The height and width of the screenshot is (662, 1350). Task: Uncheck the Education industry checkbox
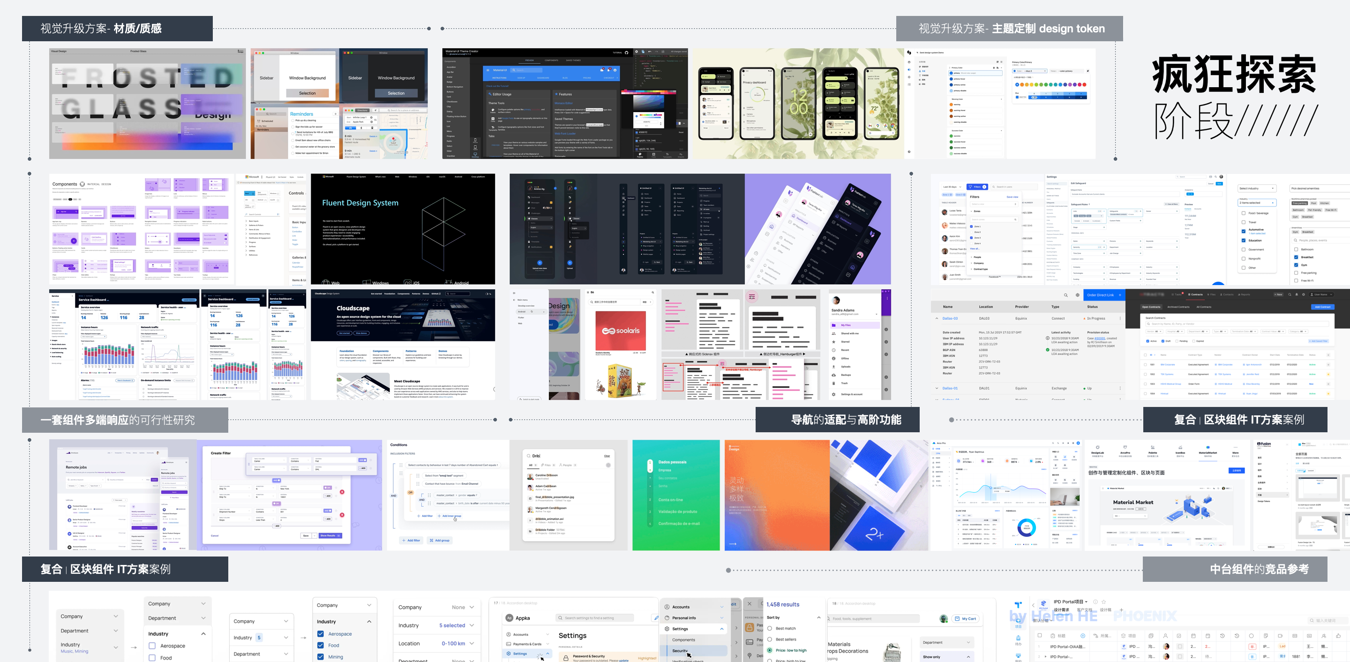point(1244,241)
